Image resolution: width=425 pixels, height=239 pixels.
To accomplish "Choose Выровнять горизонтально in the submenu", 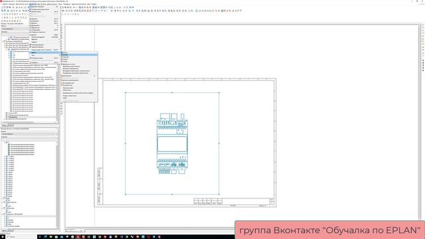I will 79,66.
